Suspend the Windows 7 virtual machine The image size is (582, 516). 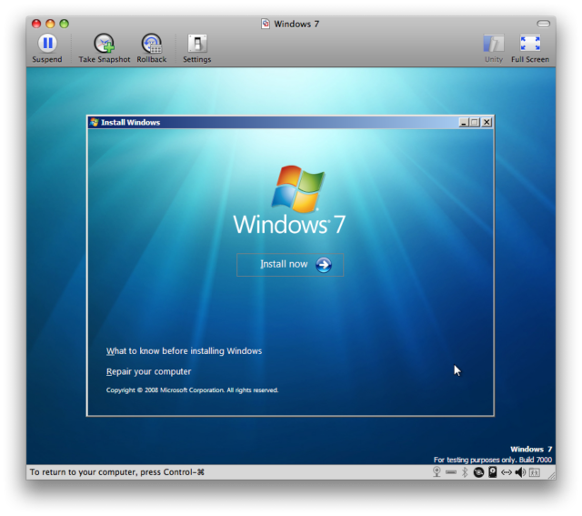(x=47, y=48)
